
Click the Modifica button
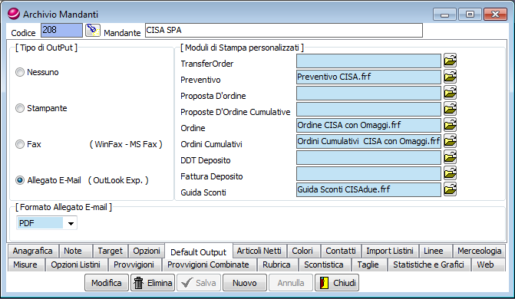[107, 283]
